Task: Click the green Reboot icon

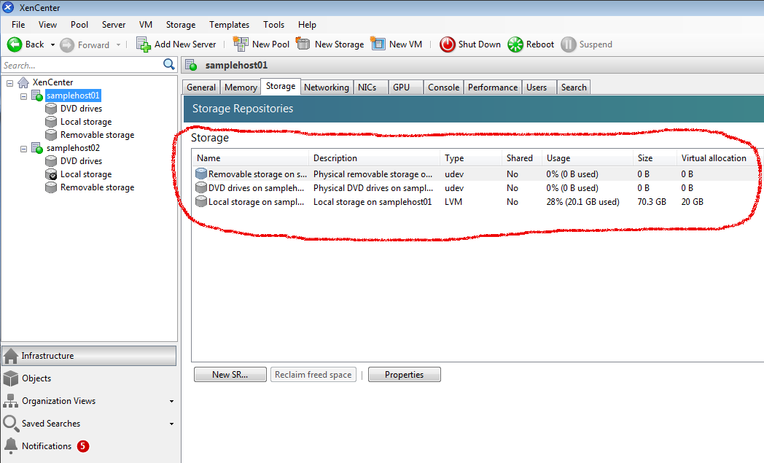Action: tap(515, 44)
